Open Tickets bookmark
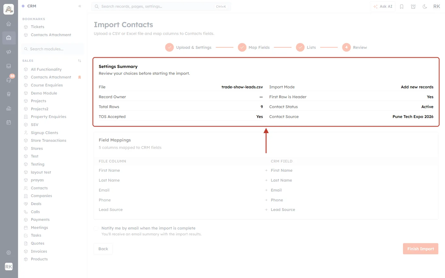The width and height of the screenshot is (445, 278). coord(37,27)
